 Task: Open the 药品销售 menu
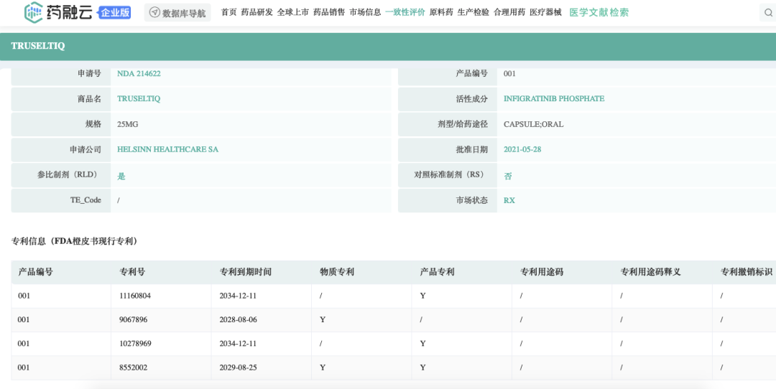pos(329,12)
